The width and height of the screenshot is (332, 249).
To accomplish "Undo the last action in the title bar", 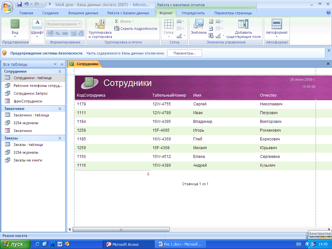I will pyautogui.click(x=27, y=4).
